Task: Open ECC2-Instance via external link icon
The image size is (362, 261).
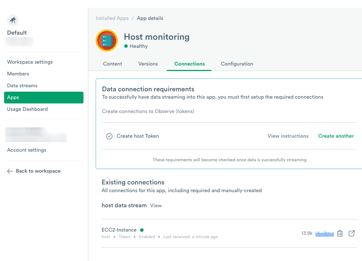Action: click(x=351, y=233)
